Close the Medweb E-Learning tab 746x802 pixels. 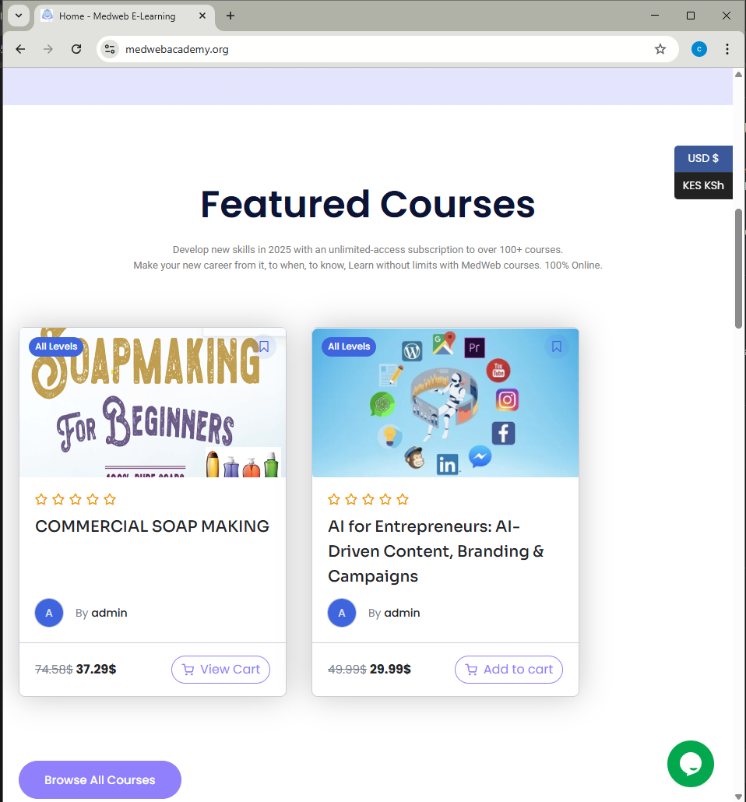pyautogui.click(x=202, y=16)
